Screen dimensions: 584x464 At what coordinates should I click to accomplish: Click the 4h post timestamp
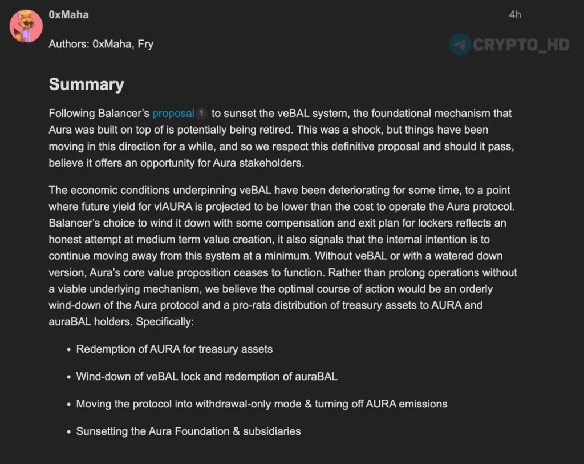514,15
